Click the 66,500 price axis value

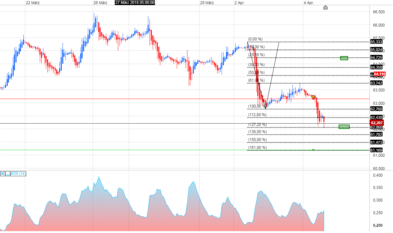coord(379,12)
